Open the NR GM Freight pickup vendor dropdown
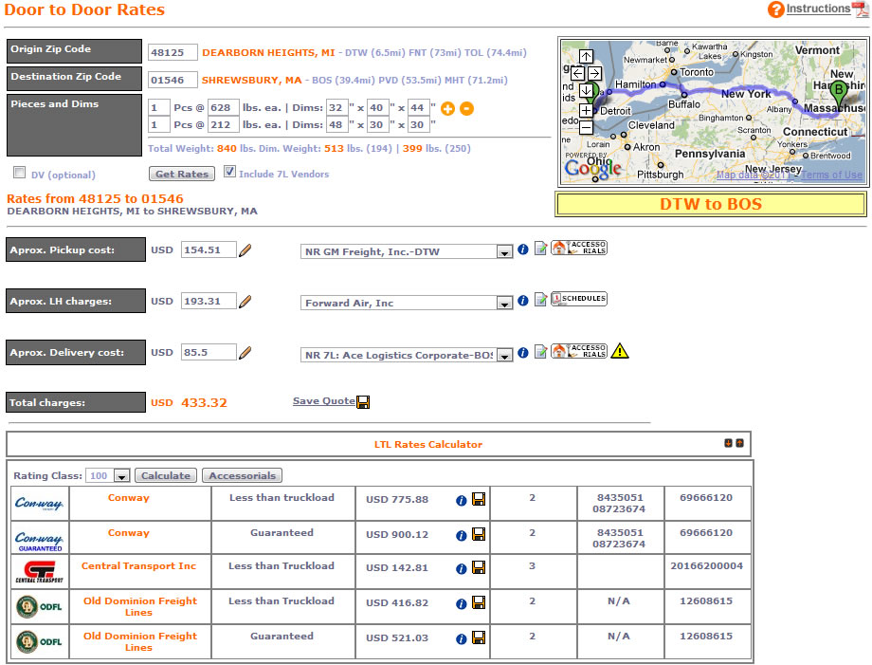This screenshot has height=665, width=872. pos(504,252)
